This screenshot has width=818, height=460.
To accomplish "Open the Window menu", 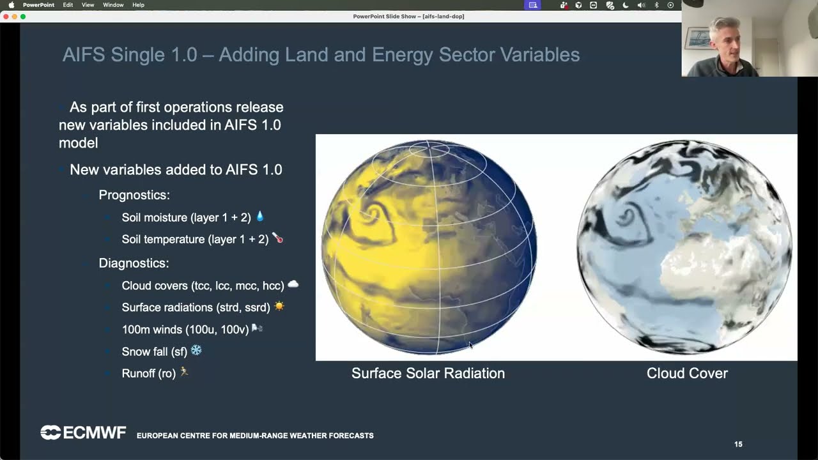I will click(113, 5).
